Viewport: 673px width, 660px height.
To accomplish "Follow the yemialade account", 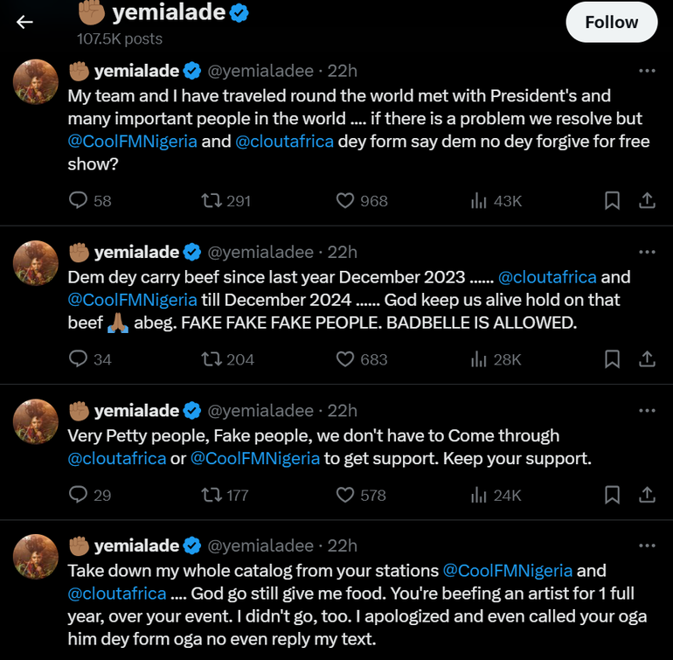I will [x=611, y=22].
